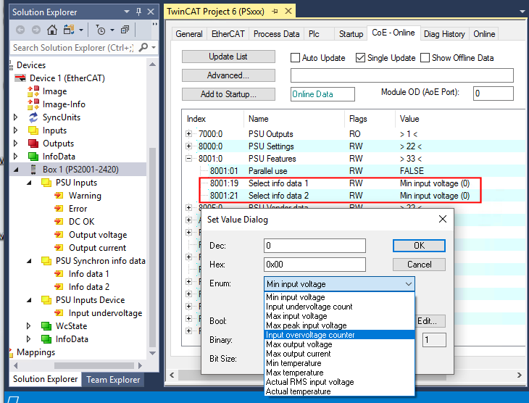
Task: Select the red Outputs folder icon
Action: tap(33, 144)
